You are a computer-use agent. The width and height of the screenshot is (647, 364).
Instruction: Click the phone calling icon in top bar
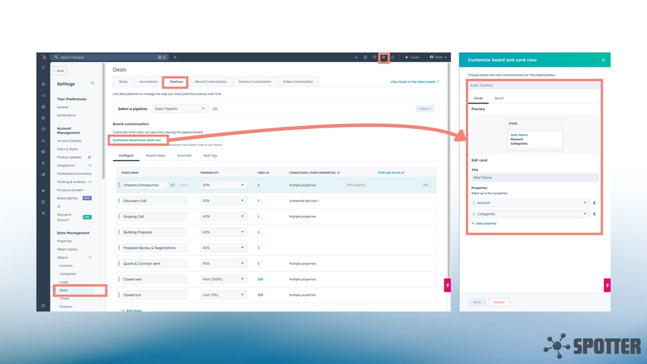tap(357, 57)
